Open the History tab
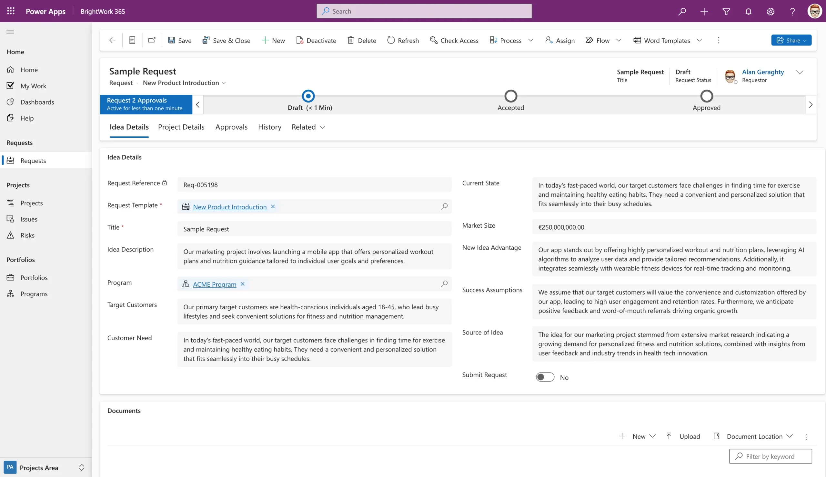This screenshot has width=826, height=477. 269,127
